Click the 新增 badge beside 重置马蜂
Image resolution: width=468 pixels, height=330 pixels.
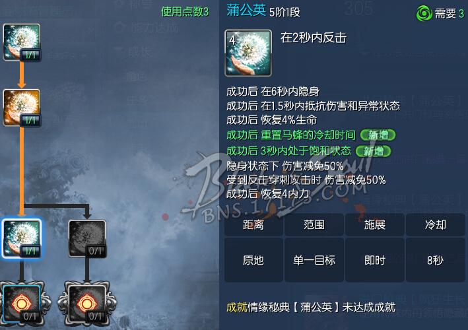pos(378,135)
